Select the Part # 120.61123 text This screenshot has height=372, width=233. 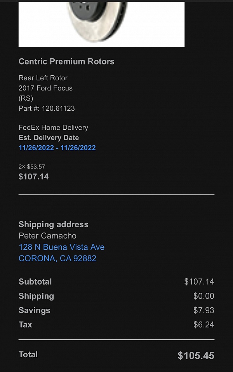47,108
